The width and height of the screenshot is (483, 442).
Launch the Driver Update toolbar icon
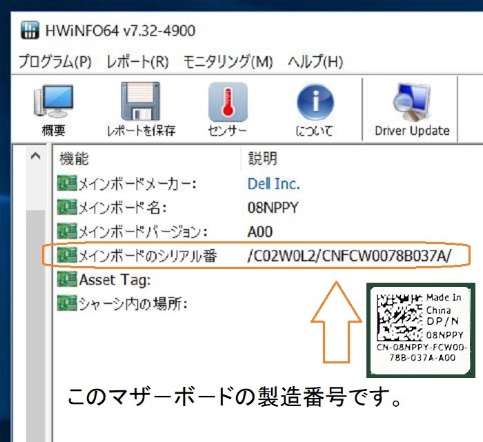point(412,102)
